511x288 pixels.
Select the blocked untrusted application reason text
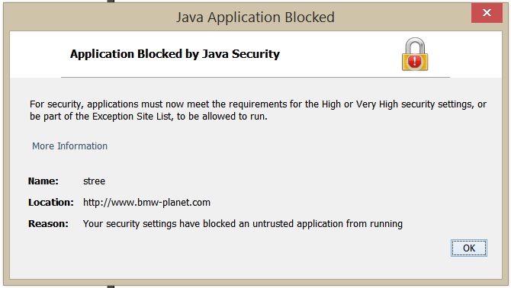pos(243,224)
